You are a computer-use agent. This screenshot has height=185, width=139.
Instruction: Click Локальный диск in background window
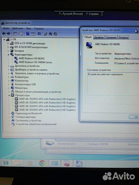[67, 144]
